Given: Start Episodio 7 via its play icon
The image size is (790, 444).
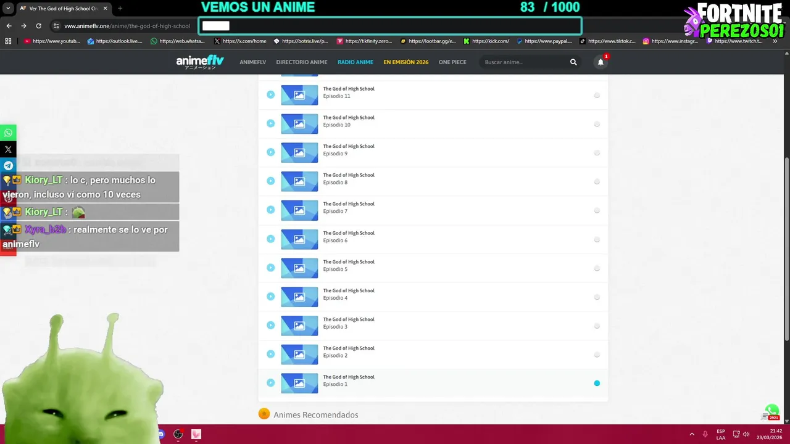Looking at the screenshot, I should click(x=270, y=210).
